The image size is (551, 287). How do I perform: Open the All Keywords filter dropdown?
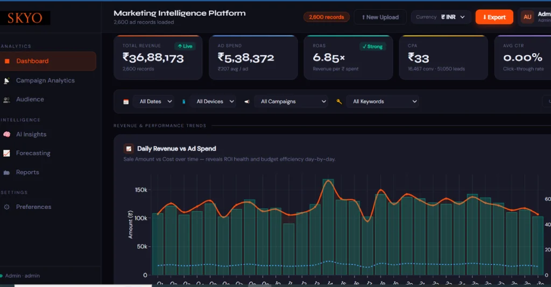point(383,101)
